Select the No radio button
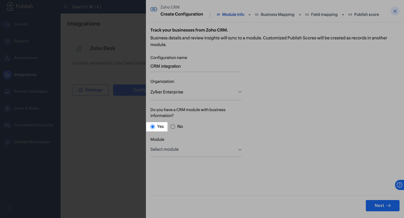The width and height of the screenshot is (404, 218). click(x=173, y=127)
